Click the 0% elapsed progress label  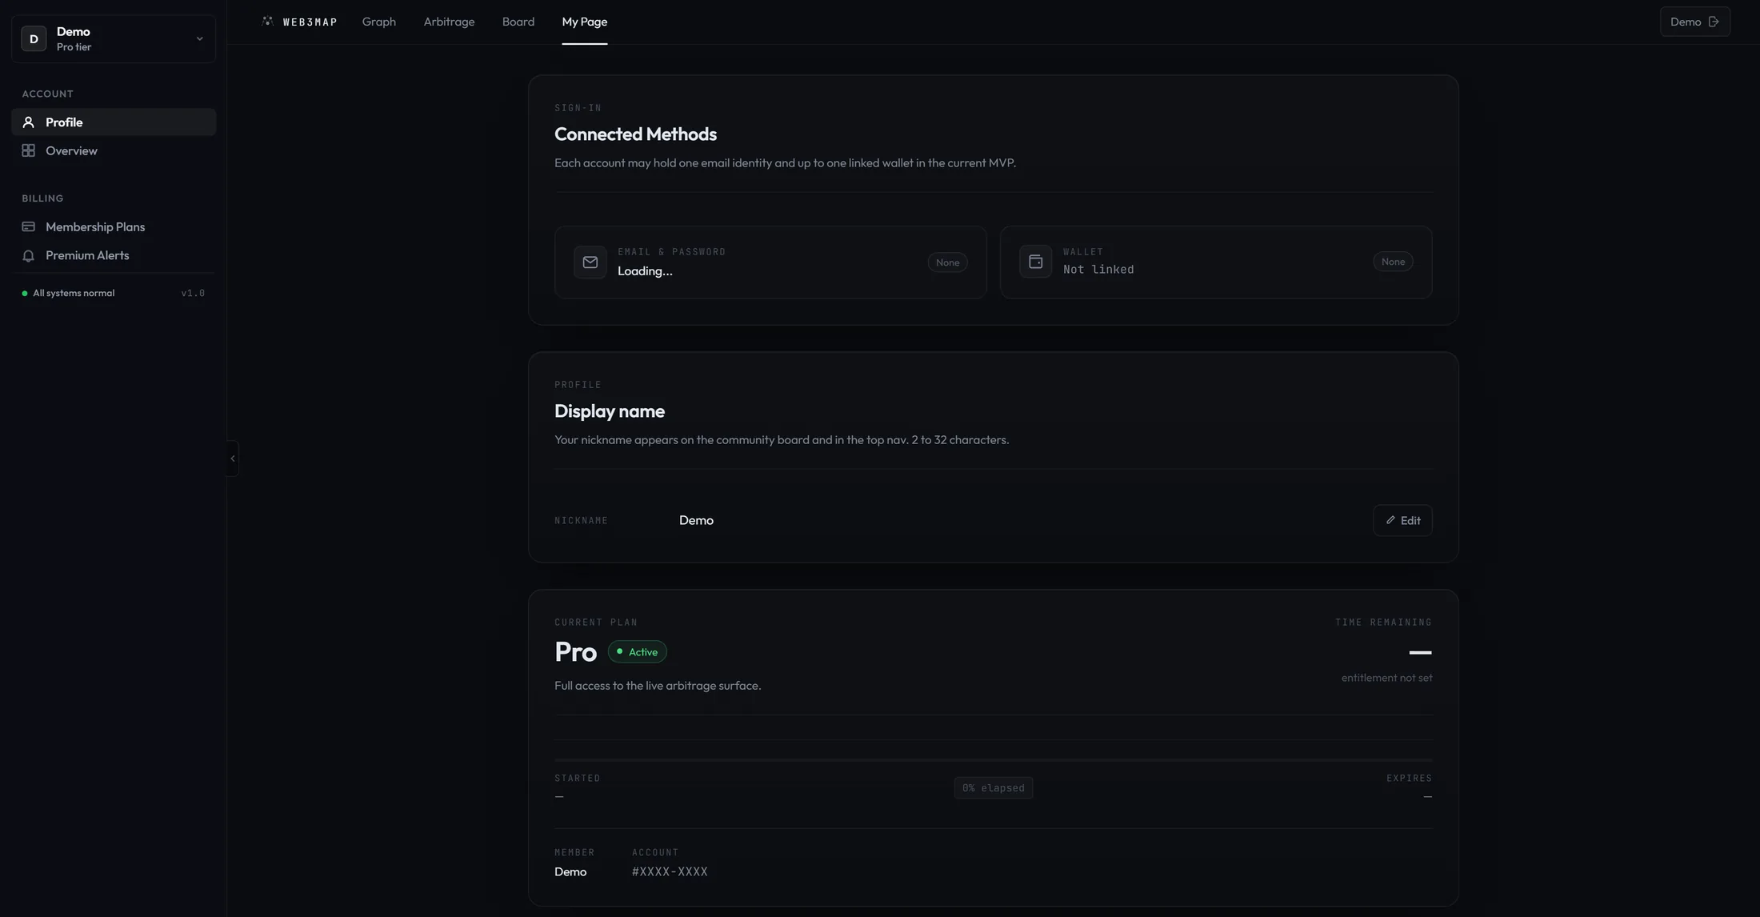click(x=994, y=788)
